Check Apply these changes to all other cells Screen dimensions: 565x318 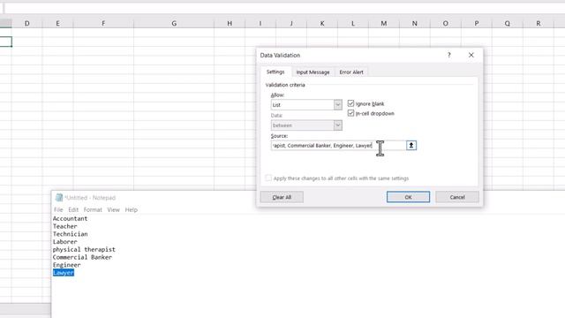coord(268,178)
